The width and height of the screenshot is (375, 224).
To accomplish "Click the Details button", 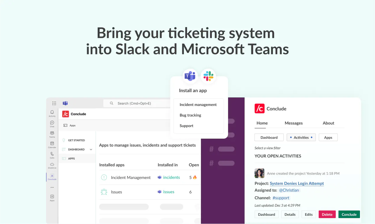I will (x=290, y=215).
